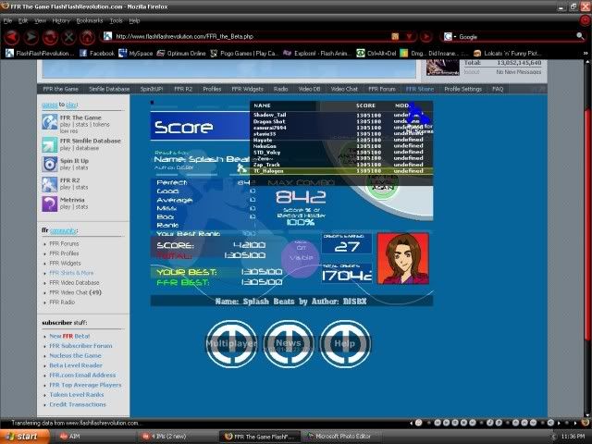Open the News circle button
This screenshot has height=444, width=592.
(289, 343)
